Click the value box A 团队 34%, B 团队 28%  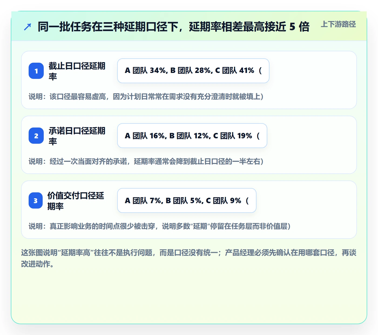click(193, 71)
